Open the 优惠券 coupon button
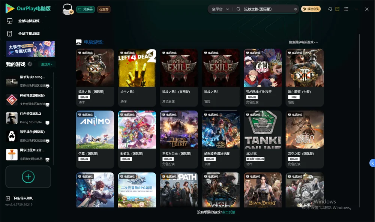375x222 pixels. [x=104, y=9]
